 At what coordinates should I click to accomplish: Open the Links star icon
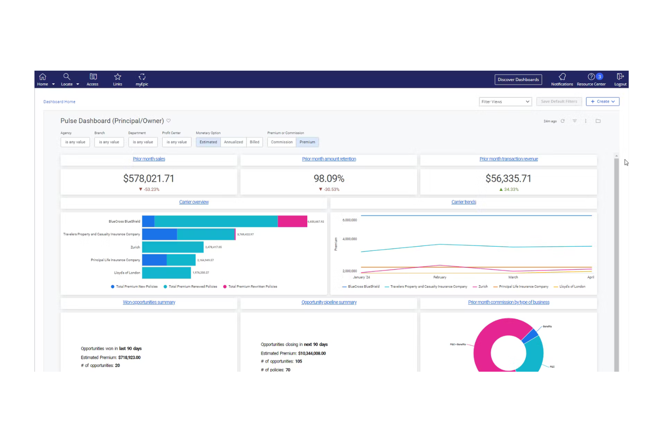(x=118, y=77)
